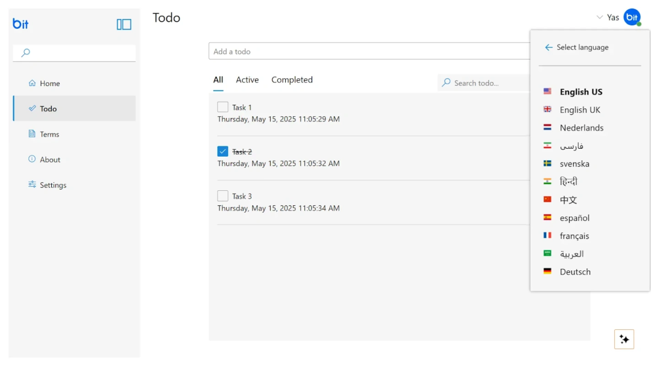Open About in the sidebar
Image resolution: width=651 pixels, height=366 pixels.
click(74, 159)
